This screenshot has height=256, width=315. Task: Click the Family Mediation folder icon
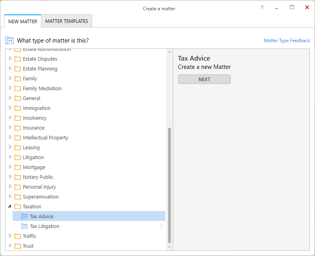point(18,88)
